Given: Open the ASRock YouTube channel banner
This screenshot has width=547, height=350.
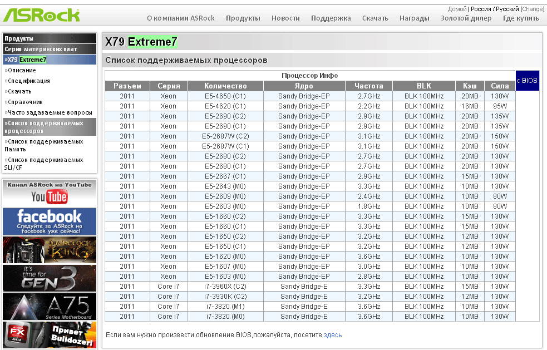Looking at the screenshot, I should tap(50, 193).
